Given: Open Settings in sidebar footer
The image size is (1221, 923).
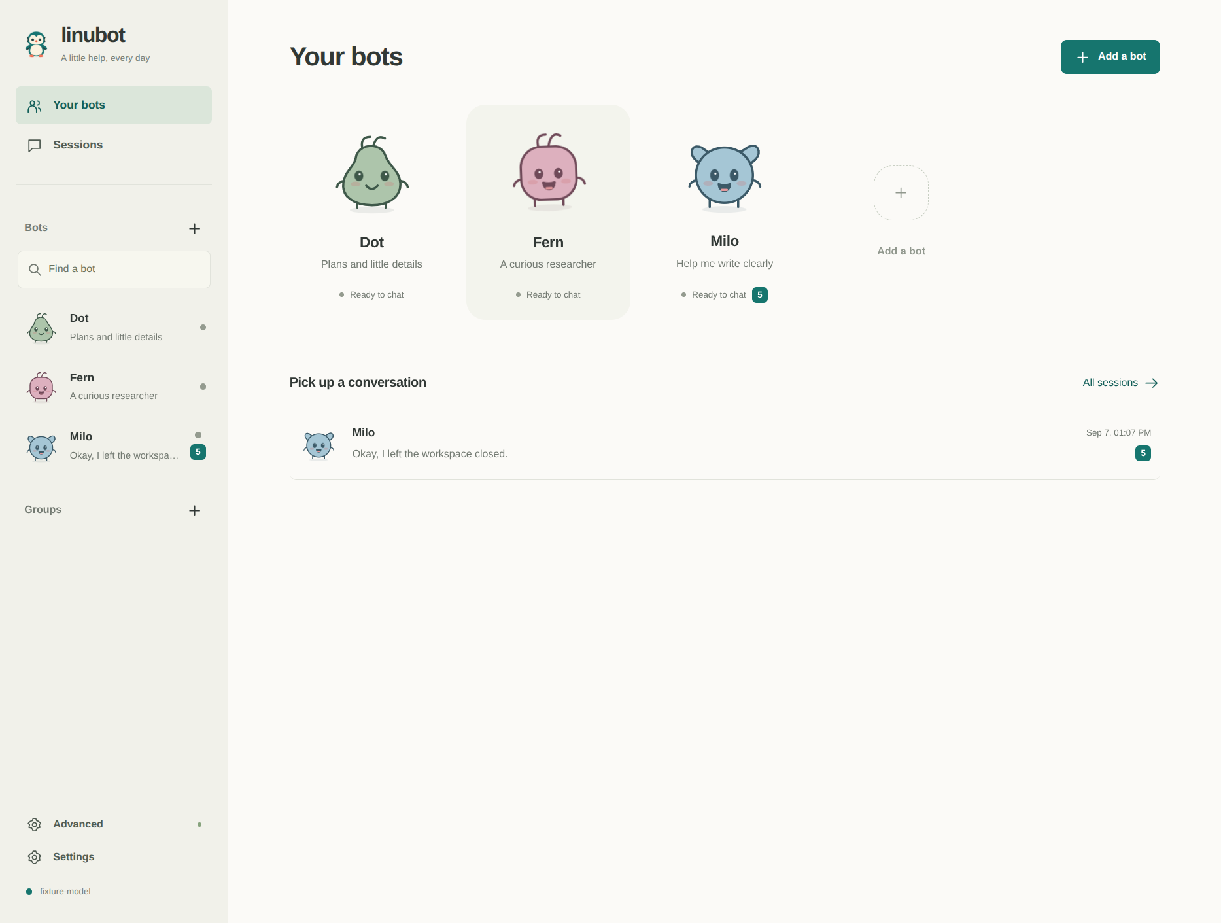Looking at the screenshot, I should point(114,857).
